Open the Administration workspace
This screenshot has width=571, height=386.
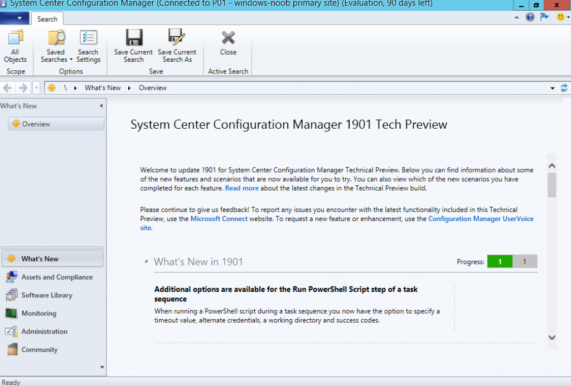pos(52,331)
